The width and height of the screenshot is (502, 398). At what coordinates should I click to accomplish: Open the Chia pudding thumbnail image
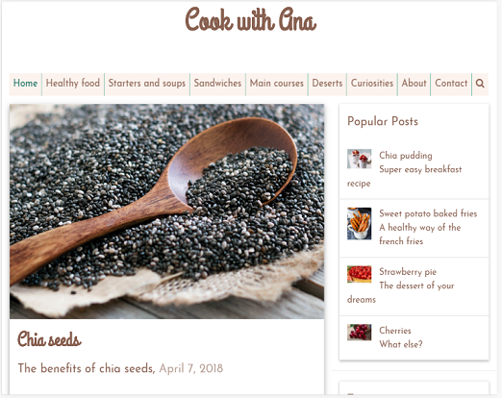click(x=359, y=159)
